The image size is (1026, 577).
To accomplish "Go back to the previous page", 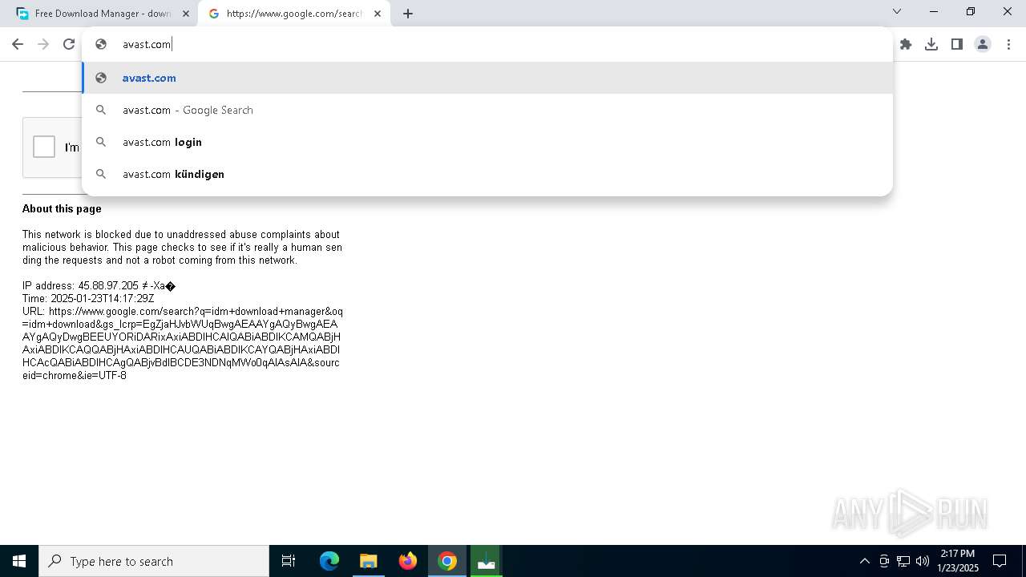I will click(x=18, y=44).
